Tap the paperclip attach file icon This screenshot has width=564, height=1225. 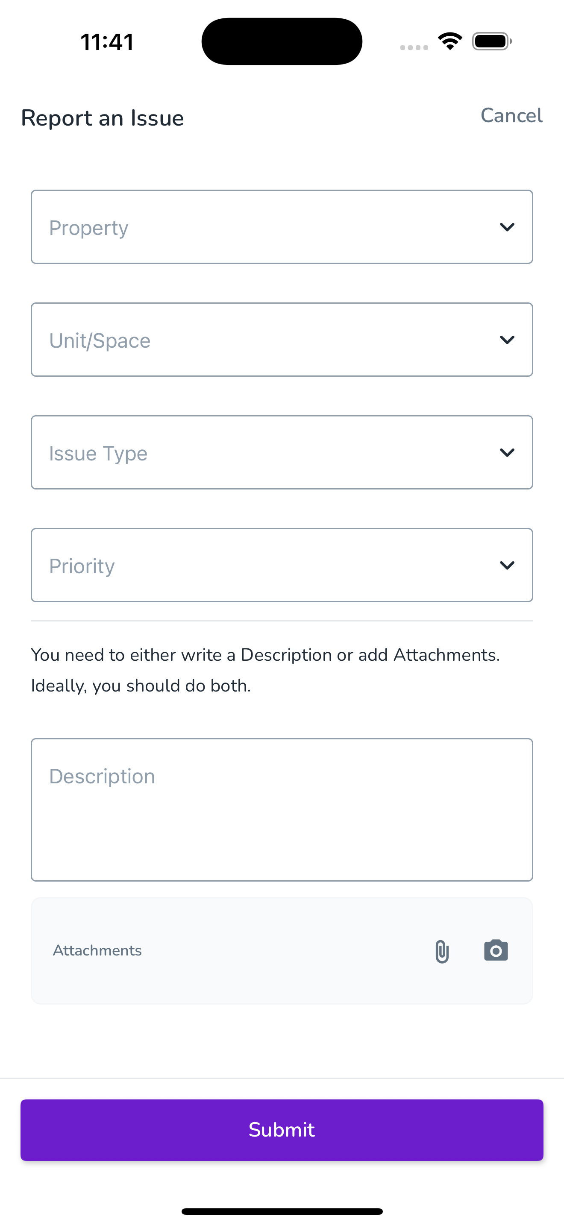[x=442, y=951]
